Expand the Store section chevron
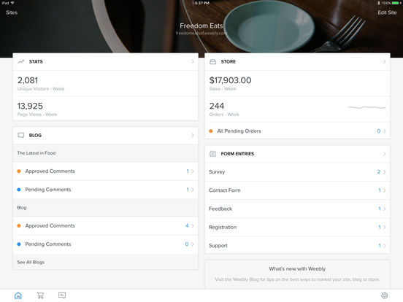Viewport: 403px width, 302px height. click(385, 61)
